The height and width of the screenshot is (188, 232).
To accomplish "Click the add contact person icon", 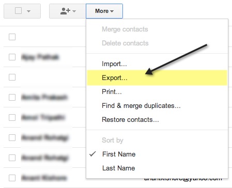I will click(x=65, y=11).
